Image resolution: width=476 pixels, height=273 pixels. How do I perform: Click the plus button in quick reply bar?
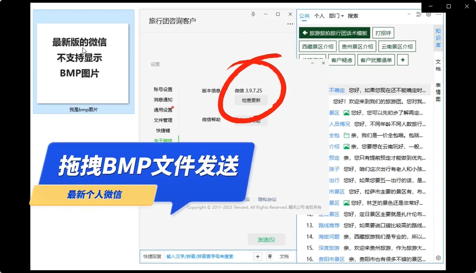(x=258, y=256)
